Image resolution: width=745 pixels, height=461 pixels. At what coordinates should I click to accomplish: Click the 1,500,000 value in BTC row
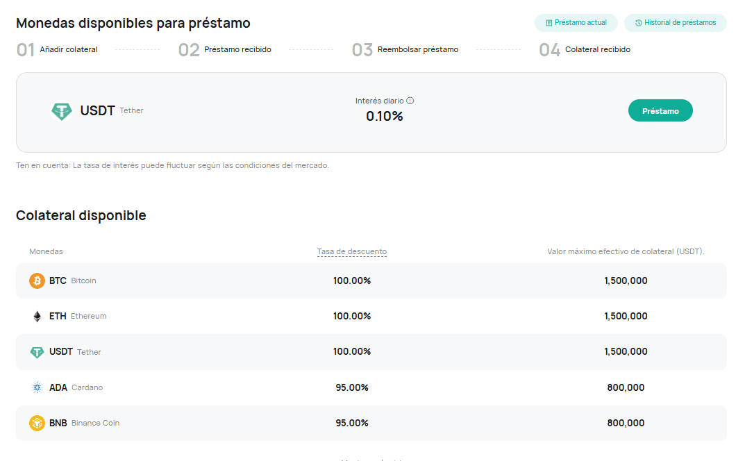tap(626, 281)
